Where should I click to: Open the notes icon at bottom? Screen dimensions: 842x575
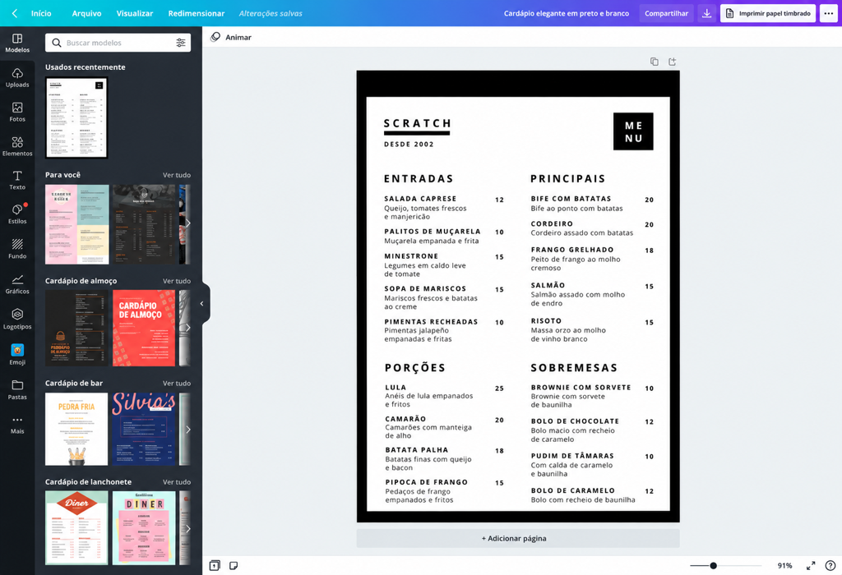(x=233, y=565)
